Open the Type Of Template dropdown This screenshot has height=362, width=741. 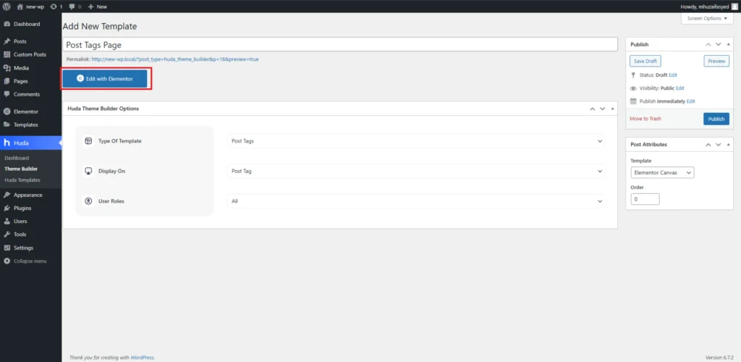click(x=416, y=141)
